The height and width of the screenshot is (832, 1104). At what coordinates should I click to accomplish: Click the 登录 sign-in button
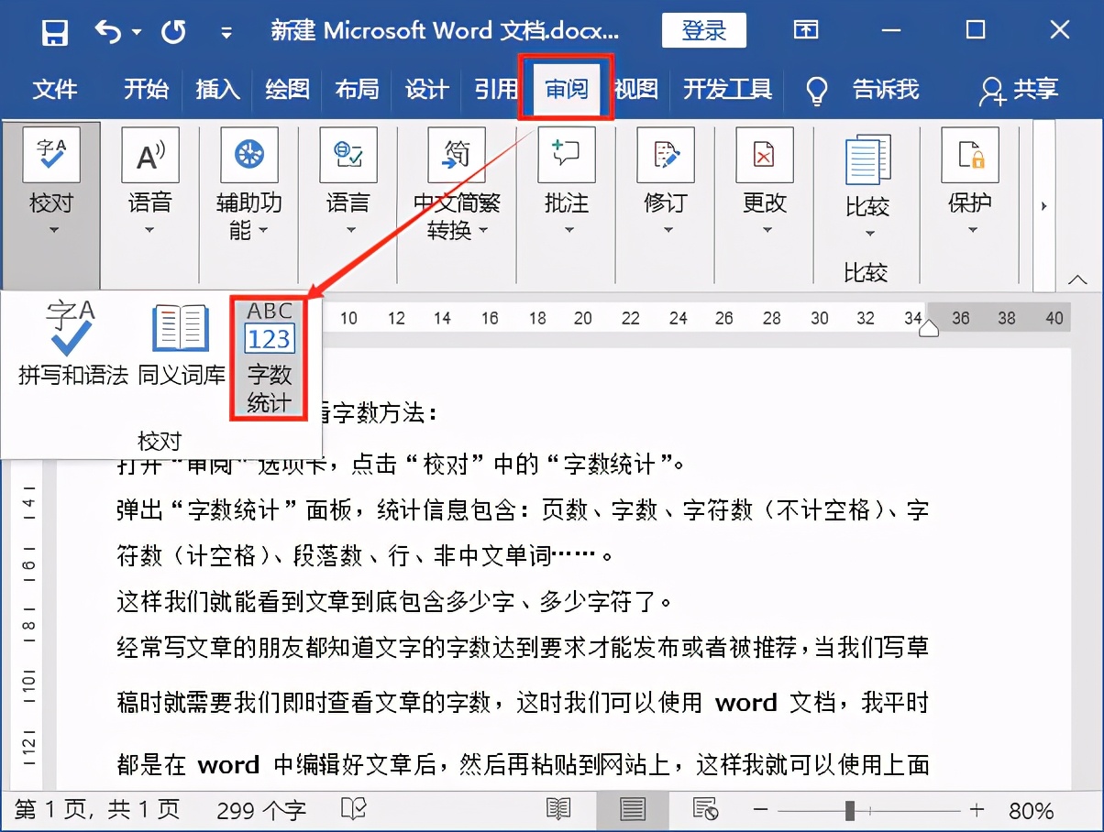(703, 31)
